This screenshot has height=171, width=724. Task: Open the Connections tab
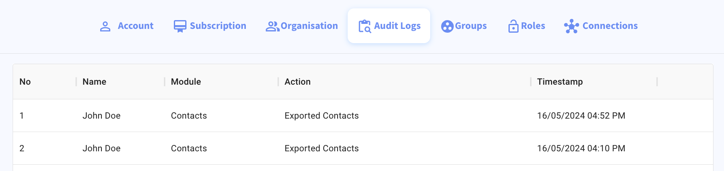[601, 26]
